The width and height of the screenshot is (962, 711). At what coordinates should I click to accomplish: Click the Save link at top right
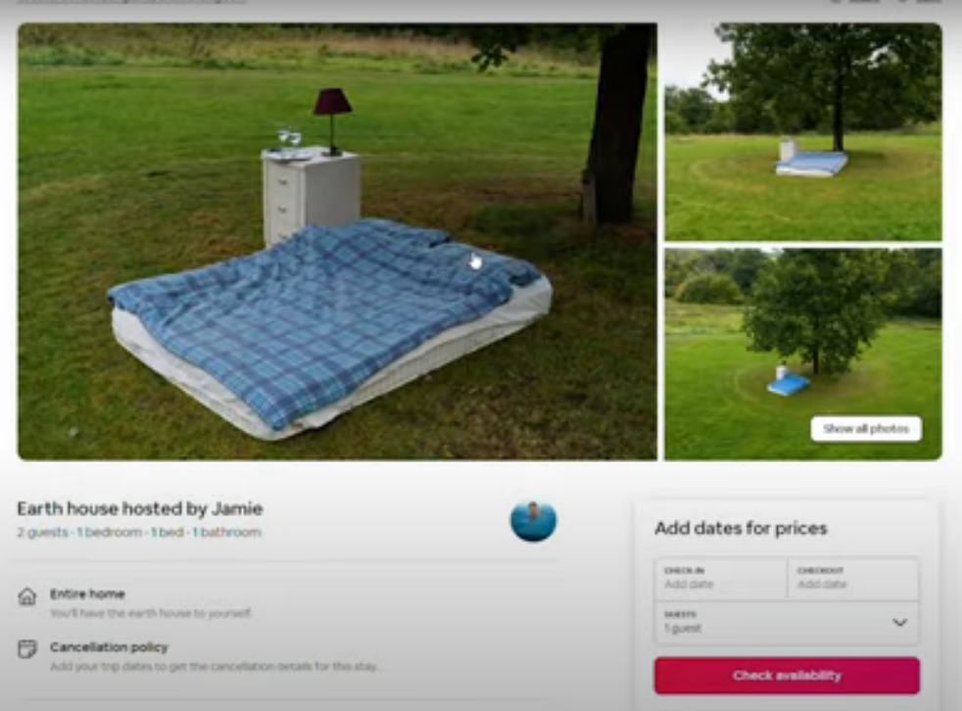pyautogui.click(x=919, y=1)
